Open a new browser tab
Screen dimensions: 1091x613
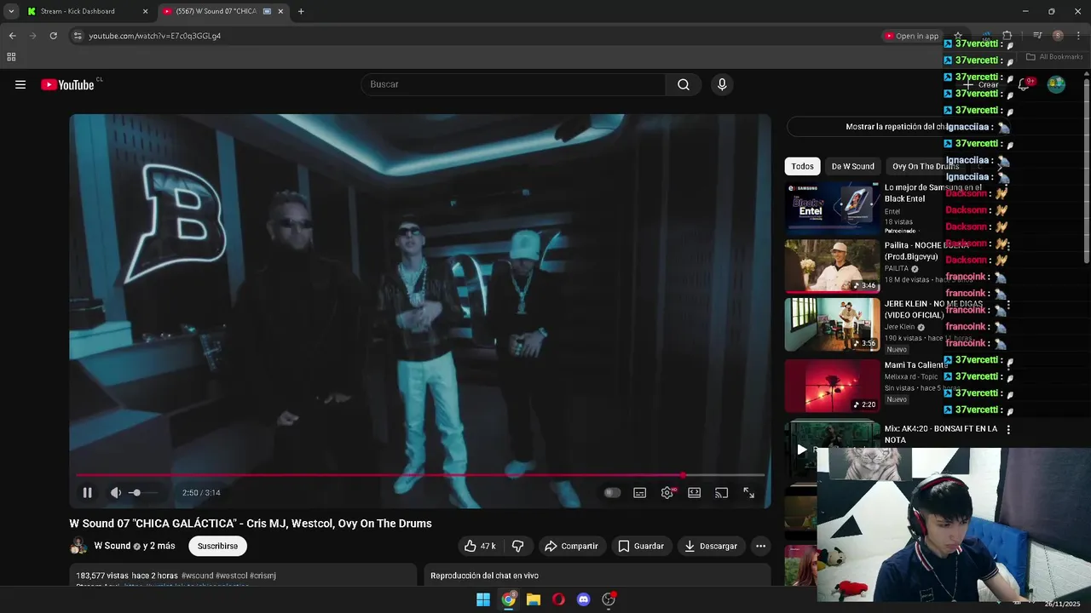[301, 11]
